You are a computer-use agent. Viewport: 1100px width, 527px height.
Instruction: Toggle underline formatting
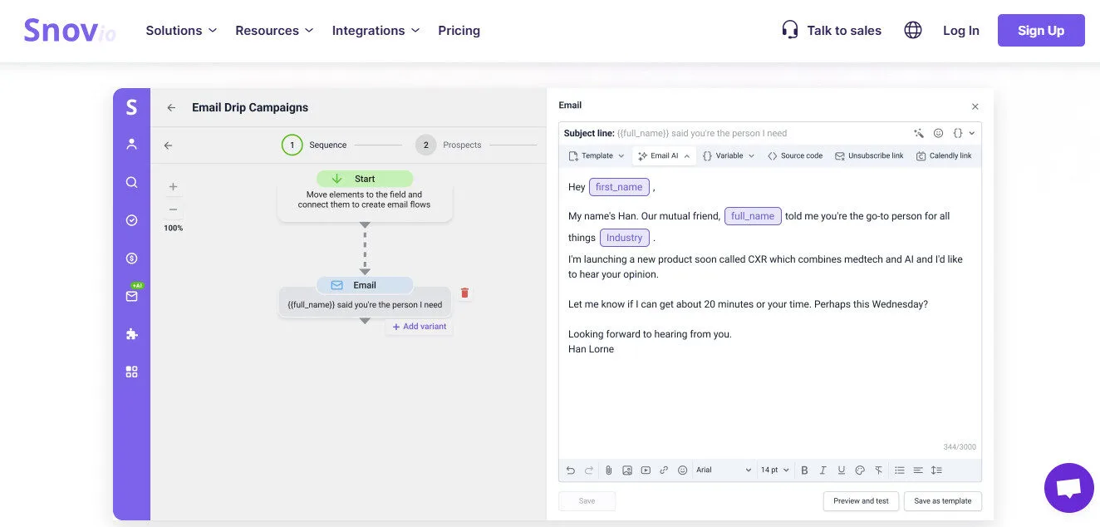pyautogui.click(x=841, y=470)
